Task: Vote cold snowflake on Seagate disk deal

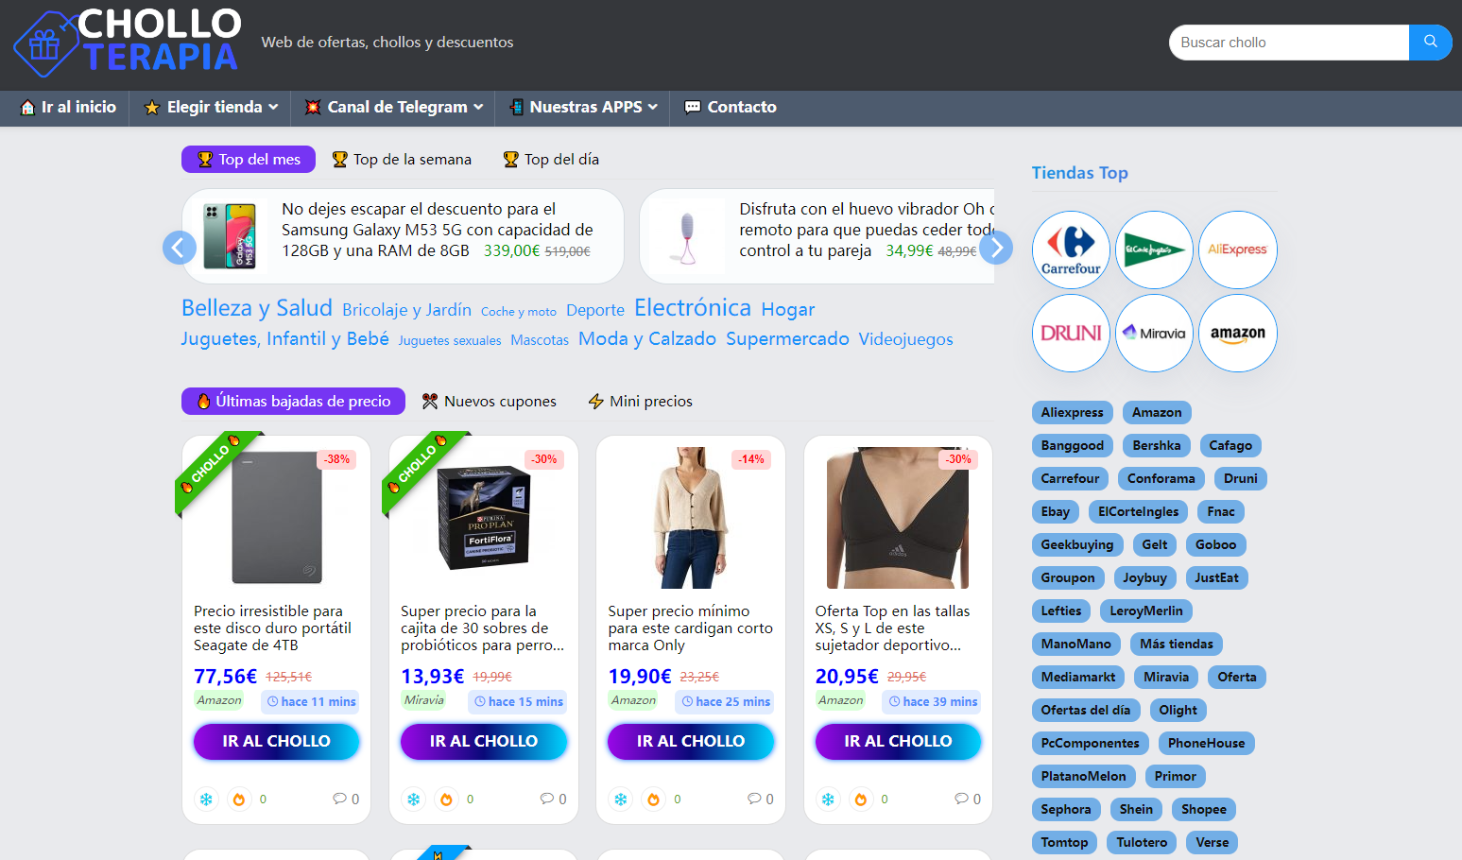Action: click(x=206, y=800)
